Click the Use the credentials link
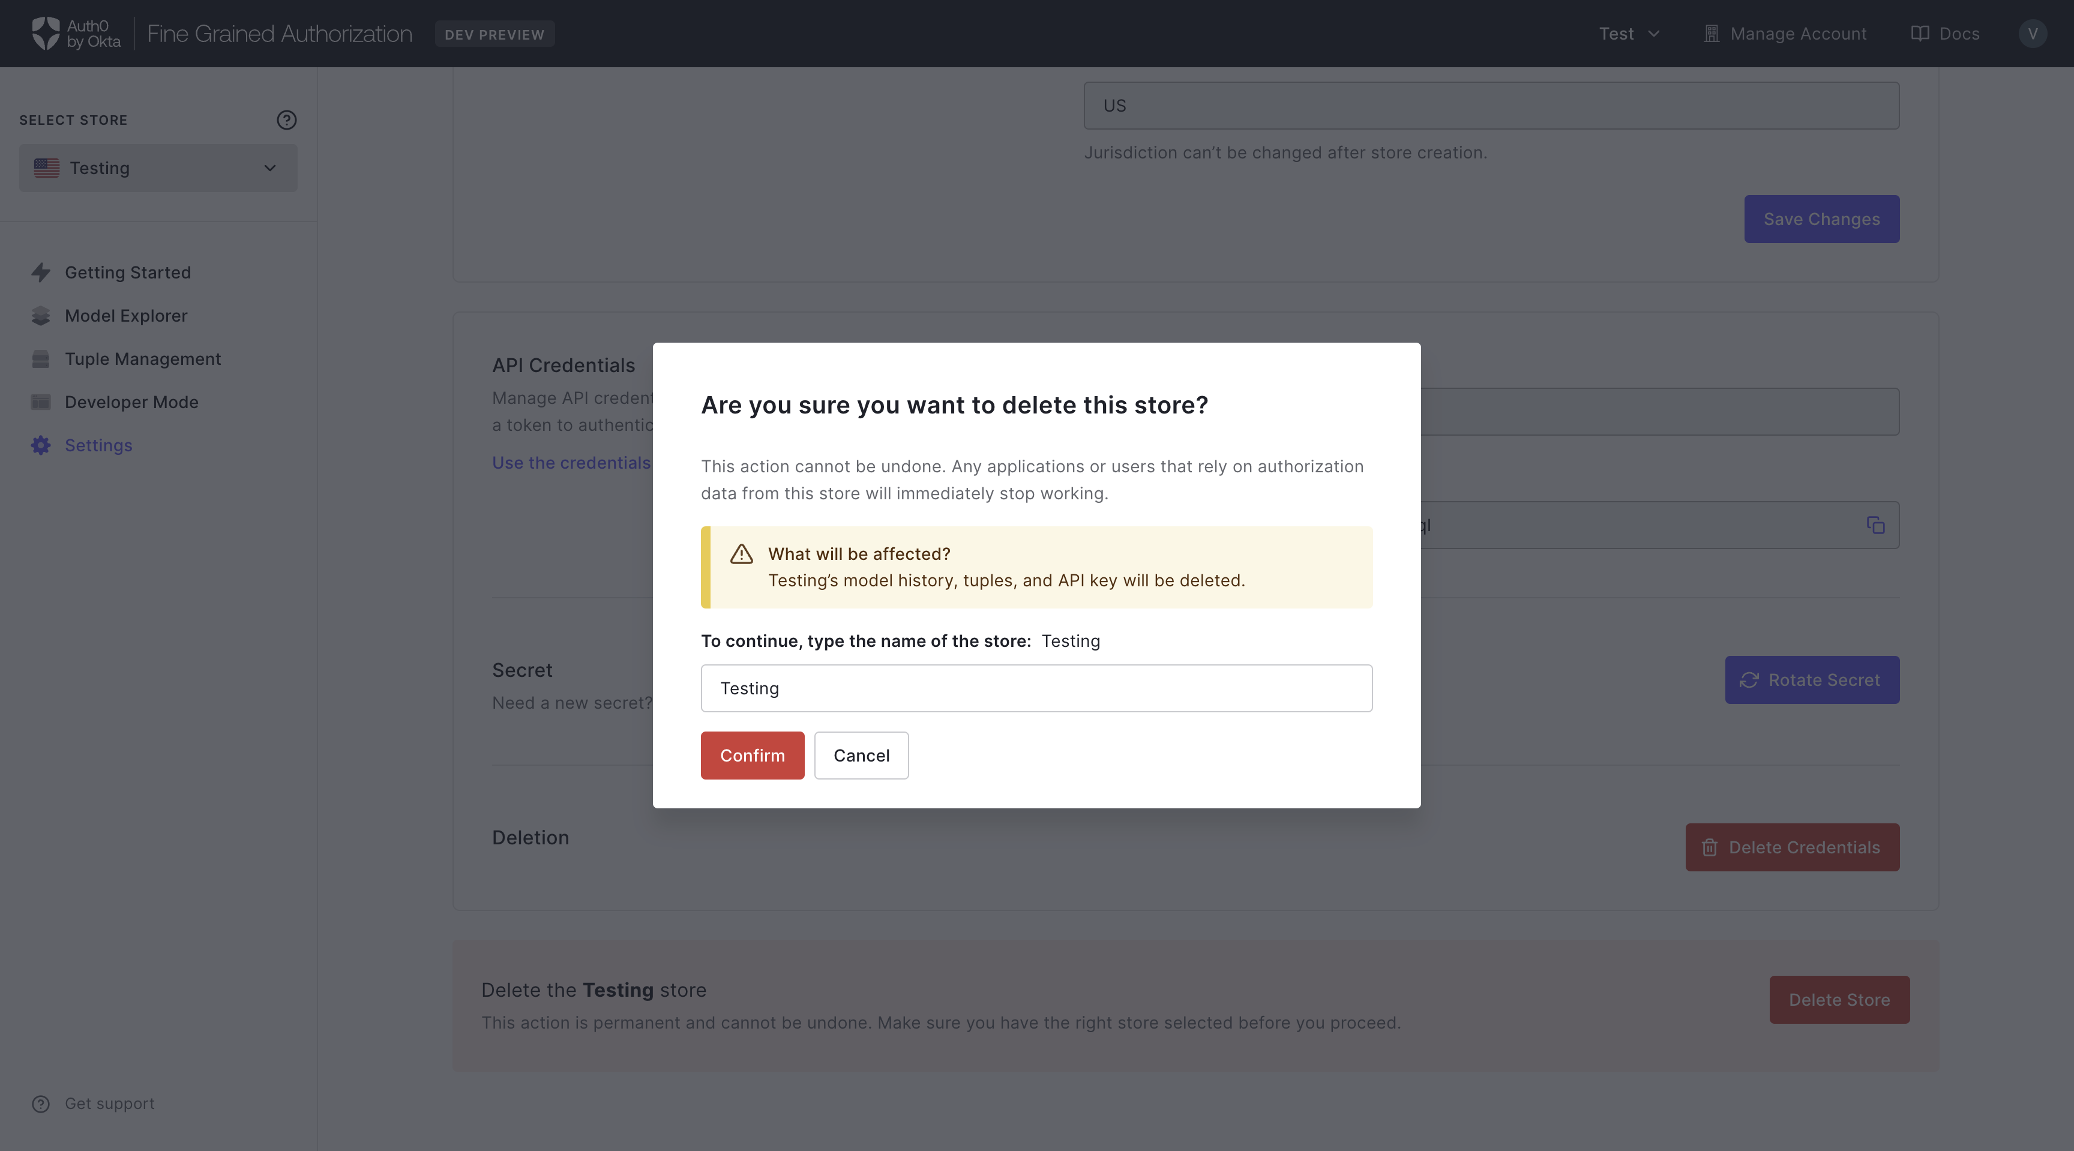Image resolution: width=2074 pixels, height=1151 pixels. pos(572,463)
